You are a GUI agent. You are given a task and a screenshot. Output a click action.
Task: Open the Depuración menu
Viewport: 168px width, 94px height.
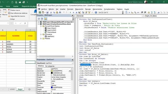click(79, 9)
